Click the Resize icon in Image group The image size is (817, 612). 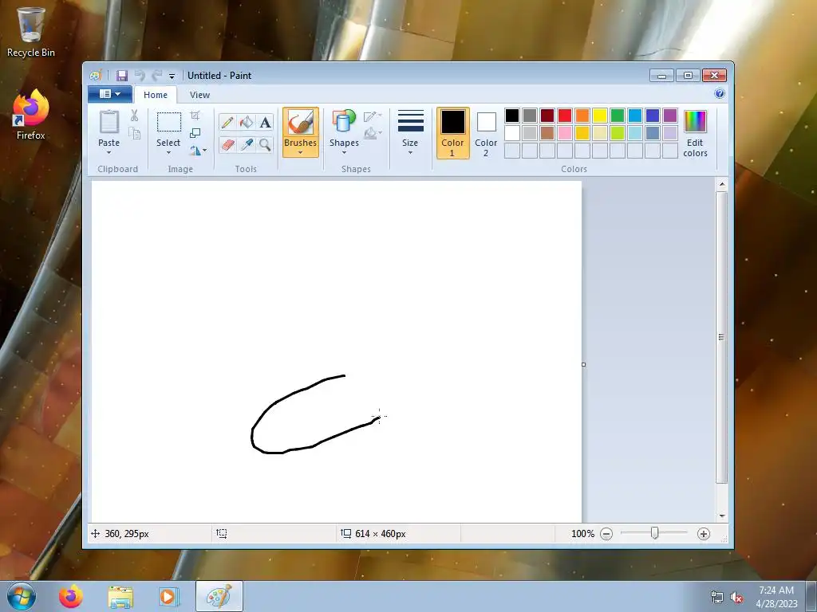(195, 133)
